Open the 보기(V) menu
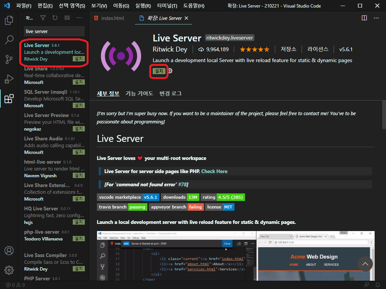 (99, 6)
